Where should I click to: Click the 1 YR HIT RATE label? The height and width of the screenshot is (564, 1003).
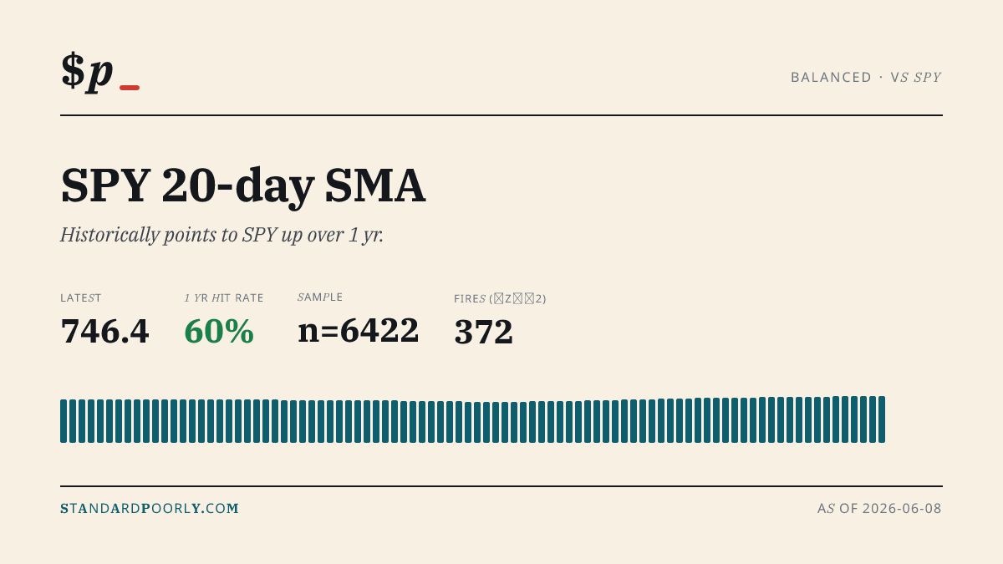pos(224,298)
